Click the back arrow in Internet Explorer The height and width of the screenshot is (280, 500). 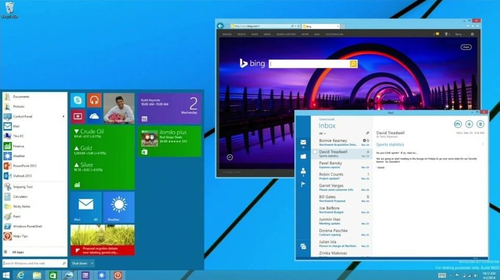(x=220, y=26)
